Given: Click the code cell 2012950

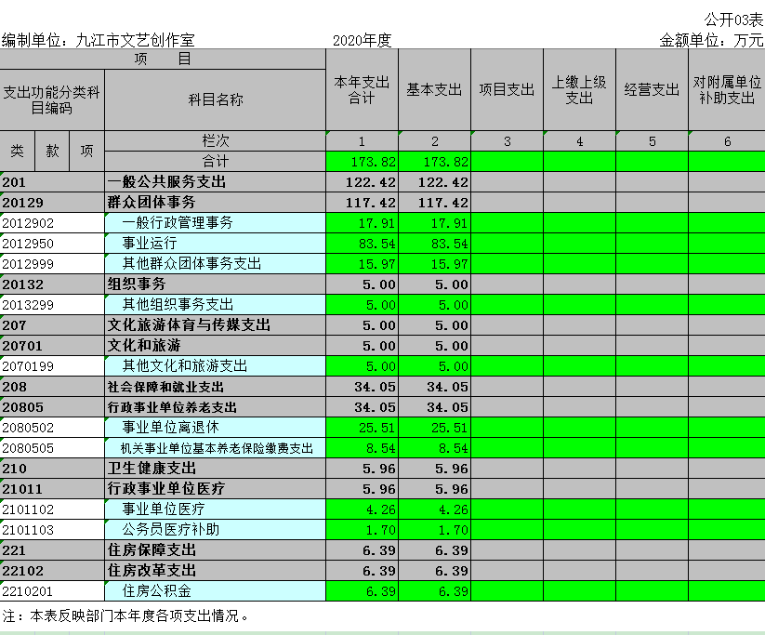Looking at the screenshot, I should (x=52, y=243).
